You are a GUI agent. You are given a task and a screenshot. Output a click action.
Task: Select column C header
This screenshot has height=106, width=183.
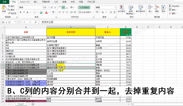tap(108, 27)
